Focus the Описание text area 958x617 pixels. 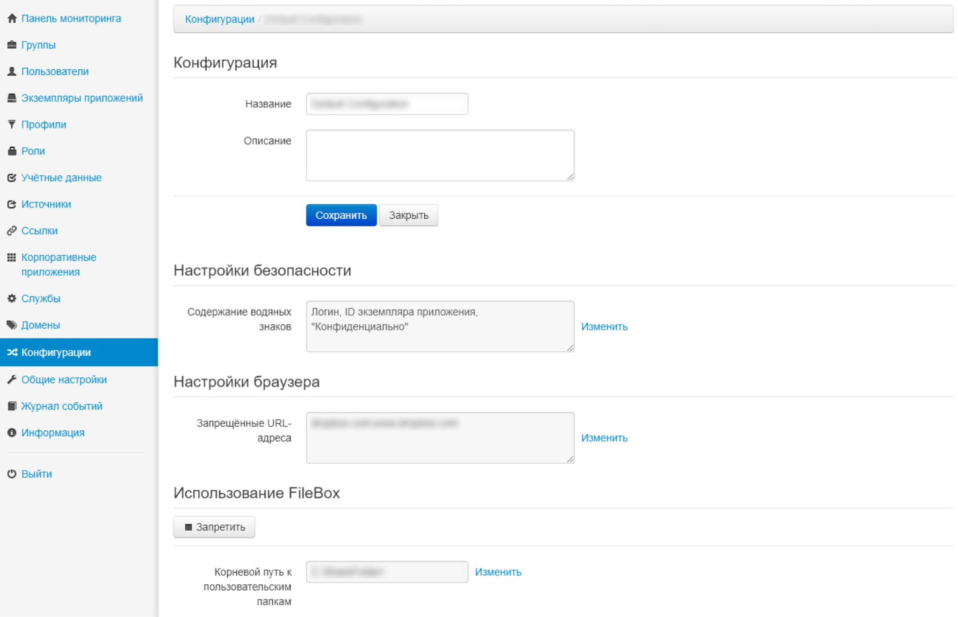point(440,156)
